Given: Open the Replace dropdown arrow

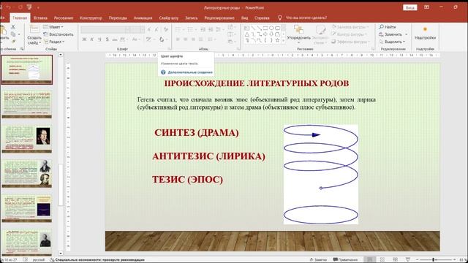Looking at the screenshot, I should [x=406, y=34].
